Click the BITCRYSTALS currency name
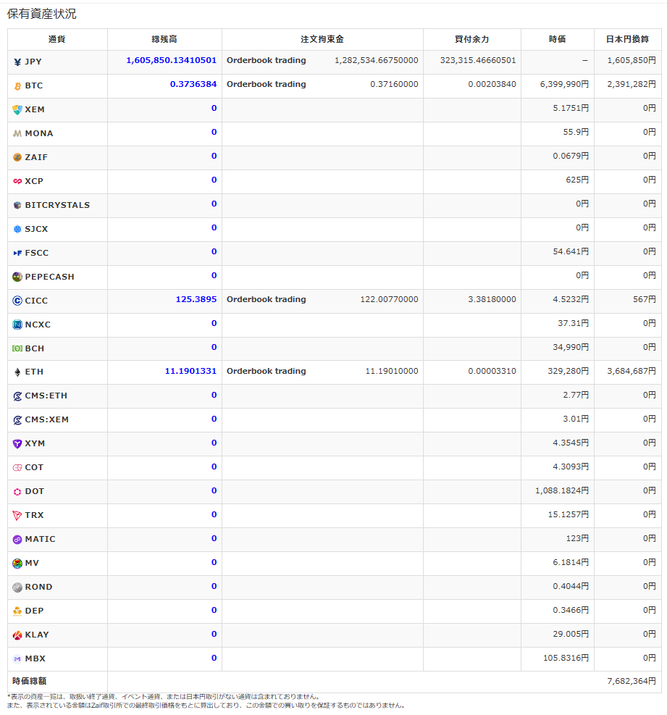Viewport: 667px width, 715px height. pos(57,205)
